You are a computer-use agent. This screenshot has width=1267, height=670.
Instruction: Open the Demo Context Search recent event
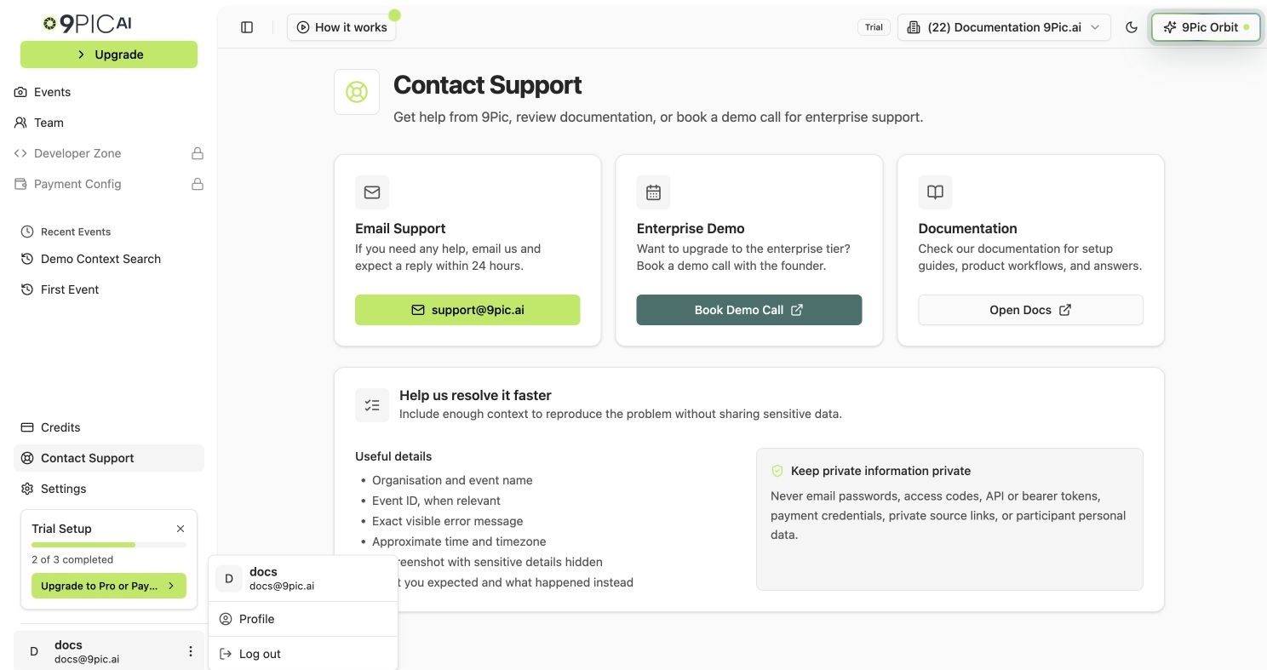(x=109, y=259)
